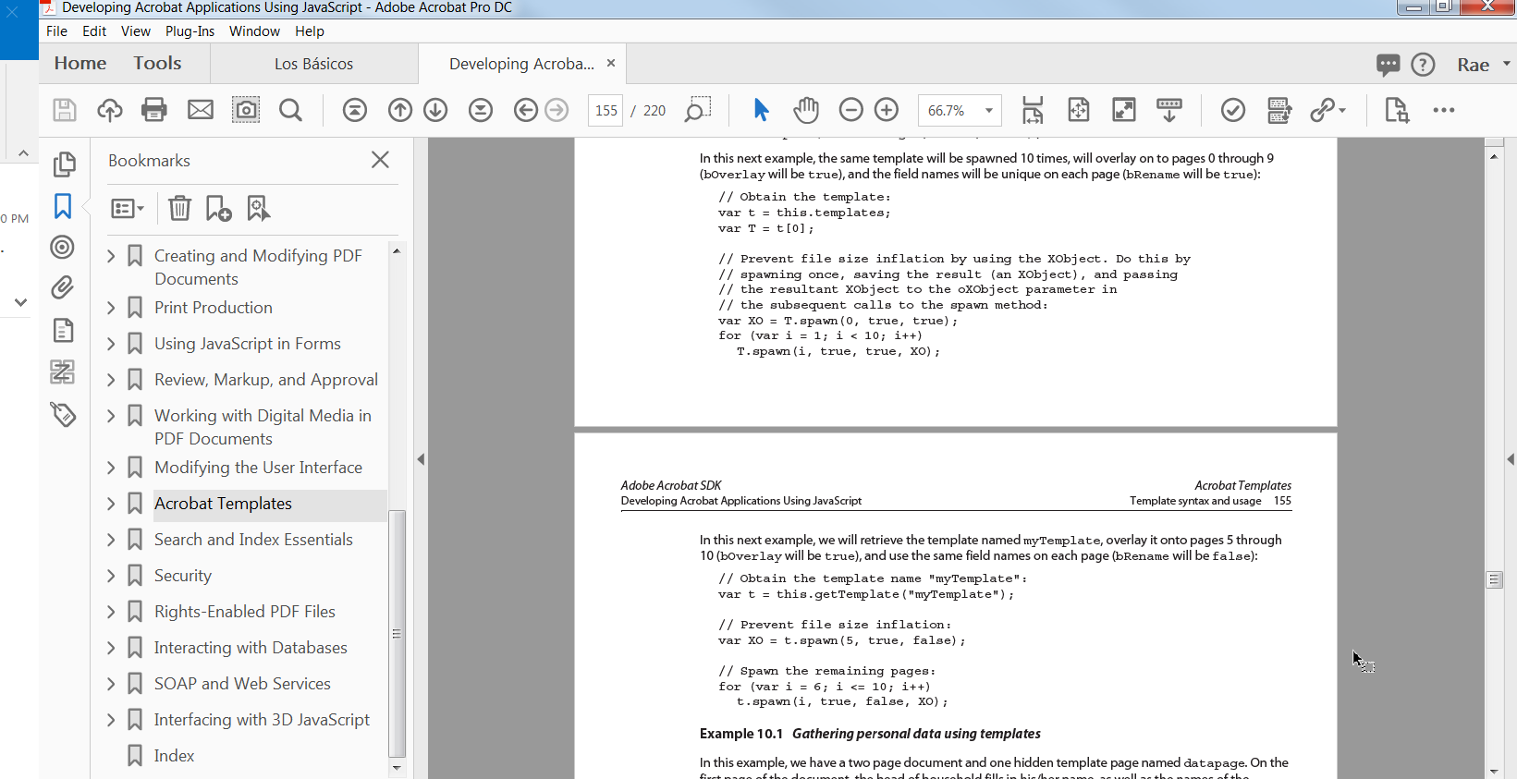1517x779 pixels.
Task: Open the page content panel icon
Action: coord(63,330)
